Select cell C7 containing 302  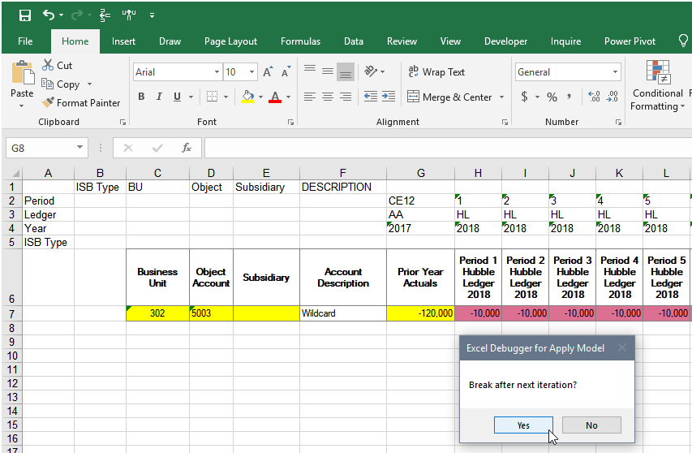(157, 313)
